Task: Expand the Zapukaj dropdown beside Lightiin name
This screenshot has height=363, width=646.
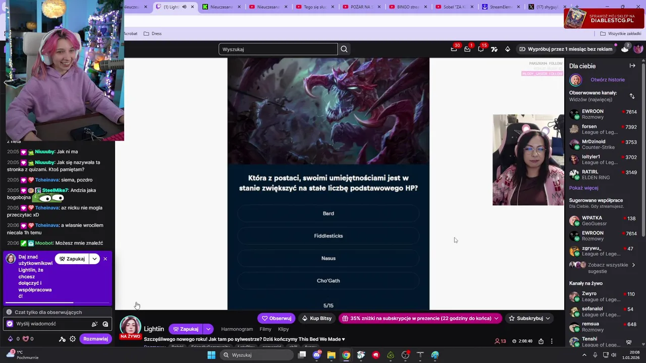Action: (x=208, y=329)
